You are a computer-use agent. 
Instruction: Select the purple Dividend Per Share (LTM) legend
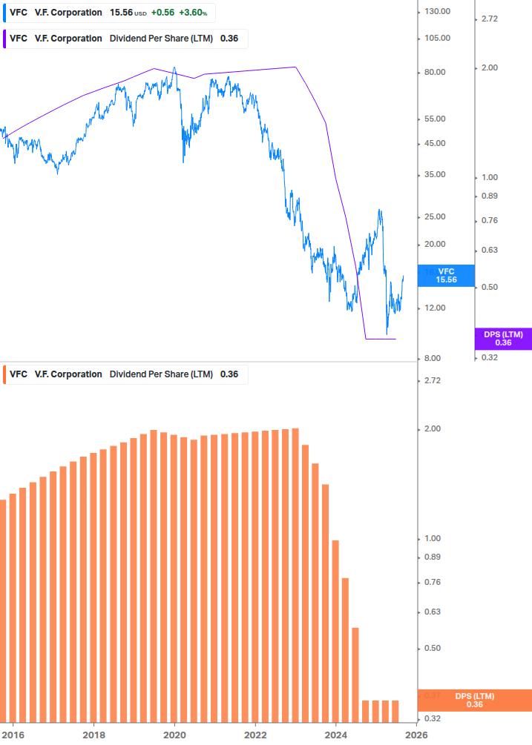[125, 39]
